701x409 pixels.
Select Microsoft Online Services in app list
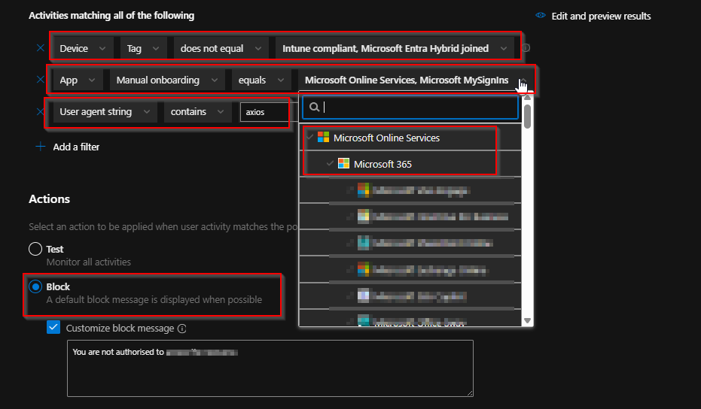[x=386, y=138]
